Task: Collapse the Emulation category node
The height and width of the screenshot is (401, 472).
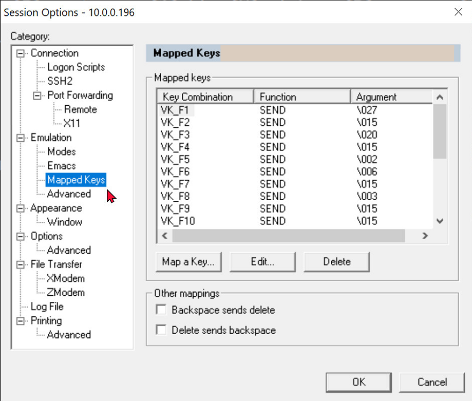Action: 21,138
